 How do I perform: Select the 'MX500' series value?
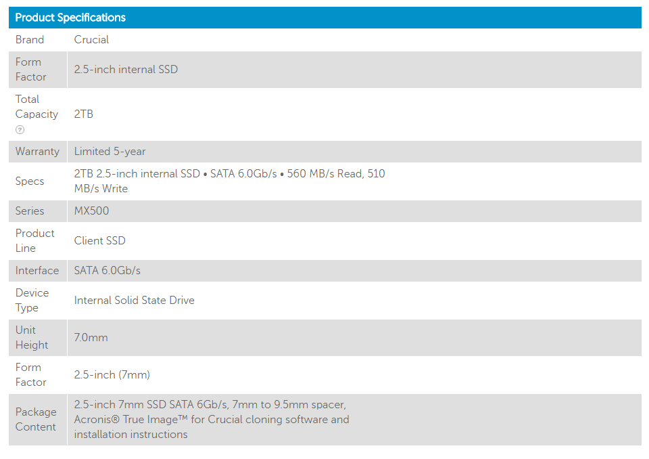[x=91, y=211]
